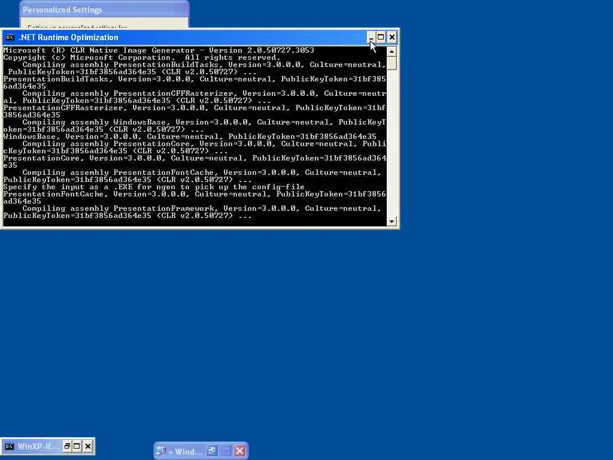The width and height of the screenshot is (613, 460).
Task: Click the Personalized Settings window title
Action: (62, 10)
